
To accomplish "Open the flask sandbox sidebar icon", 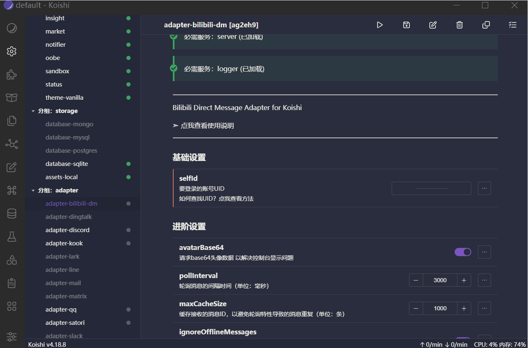I will [12, 237].
